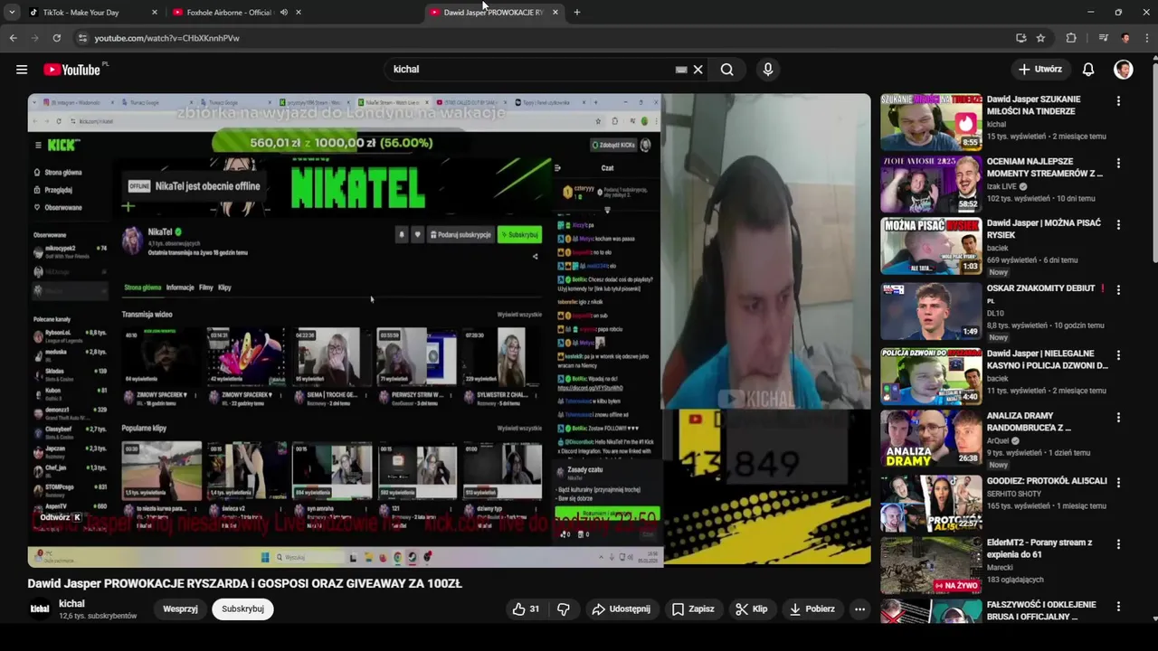Open options for ANALIZA DRAMY video

tap(1118, 418)
